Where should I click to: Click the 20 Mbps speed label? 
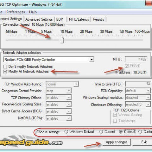(x=86, y=31)
